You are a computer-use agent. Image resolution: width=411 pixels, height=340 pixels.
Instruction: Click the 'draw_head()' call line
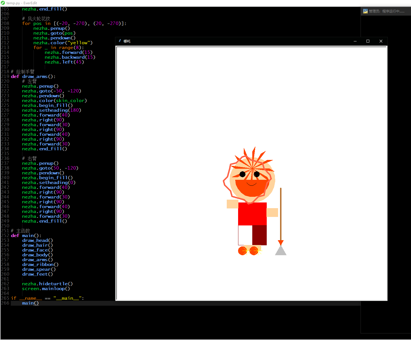tap(37, 240)
